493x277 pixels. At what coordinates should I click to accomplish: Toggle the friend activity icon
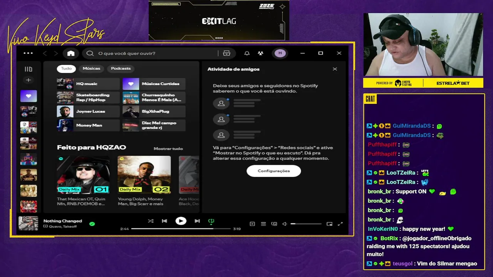tap(261, 53)
